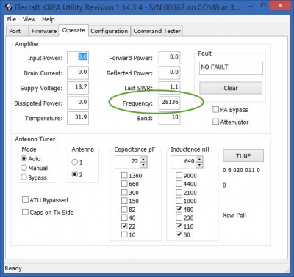Click the Forward Power value field
Screen dimensions: 294x277
tap(169, 58)
